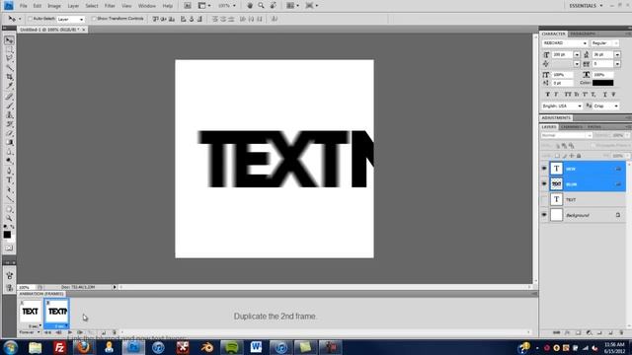Screen dimensions: 632x355
Task: Open Microsoft Word from the taskbar
Action: 256,347
